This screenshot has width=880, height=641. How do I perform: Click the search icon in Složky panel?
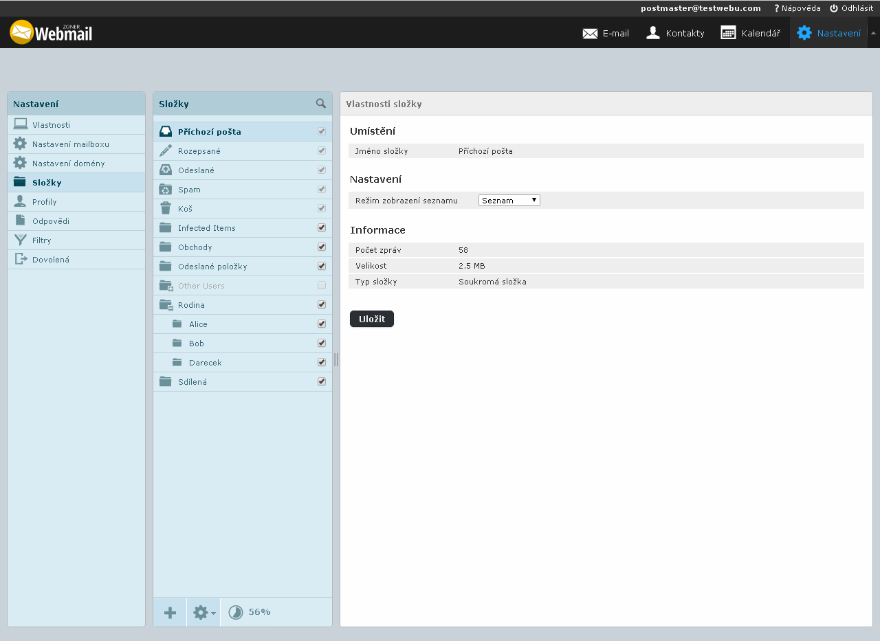(x=320, y=104)
